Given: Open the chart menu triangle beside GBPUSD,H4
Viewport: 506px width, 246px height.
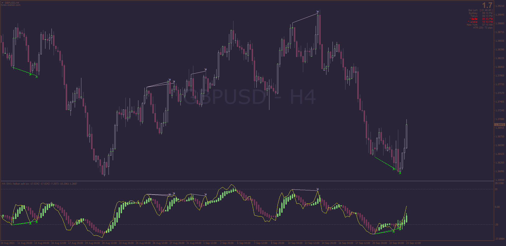Looking at the screenshot, I should coord(2,3).
